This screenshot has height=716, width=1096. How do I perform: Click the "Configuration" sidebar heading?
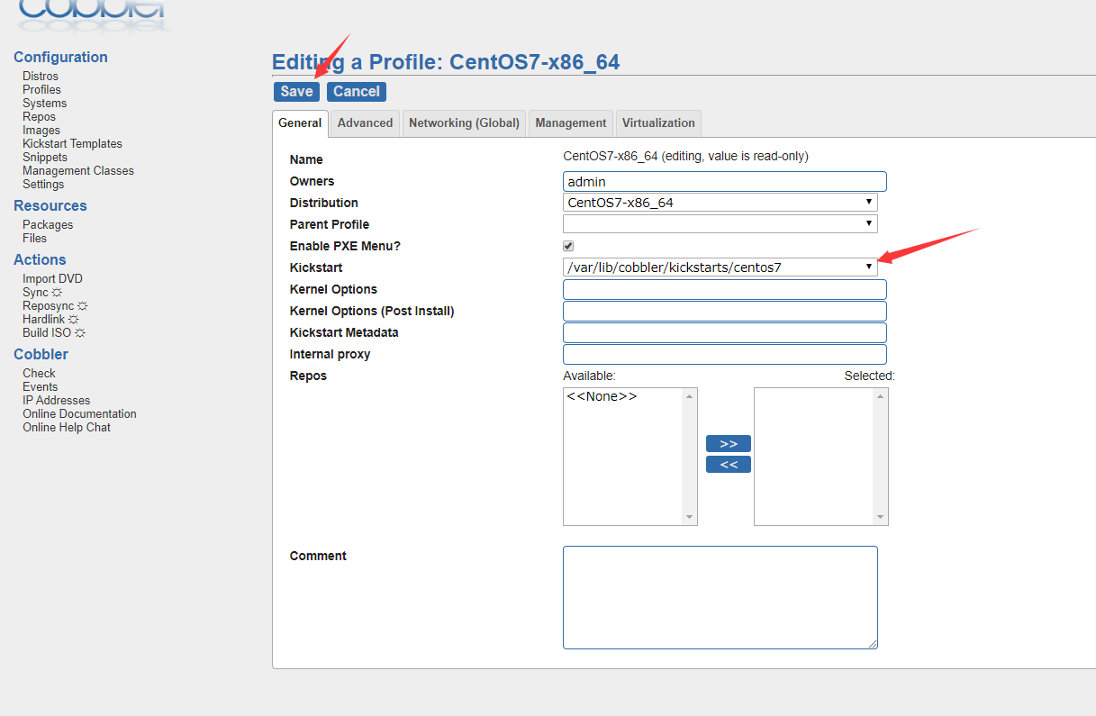[x=60, y=57]
